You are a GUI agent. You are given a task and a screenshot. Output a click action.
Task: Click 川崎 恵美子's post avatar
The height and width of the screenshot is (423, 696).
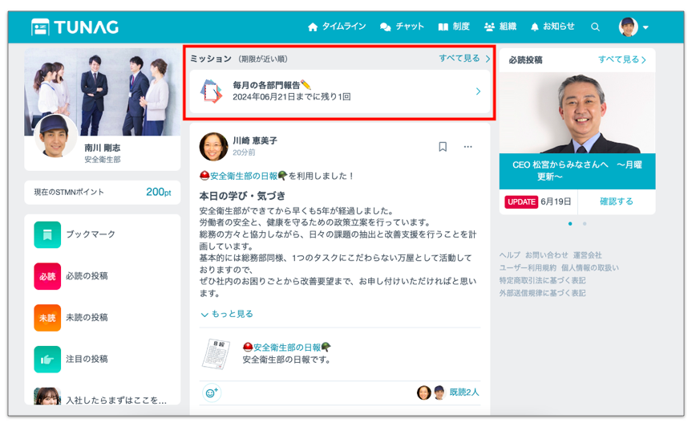coord(213,147)
